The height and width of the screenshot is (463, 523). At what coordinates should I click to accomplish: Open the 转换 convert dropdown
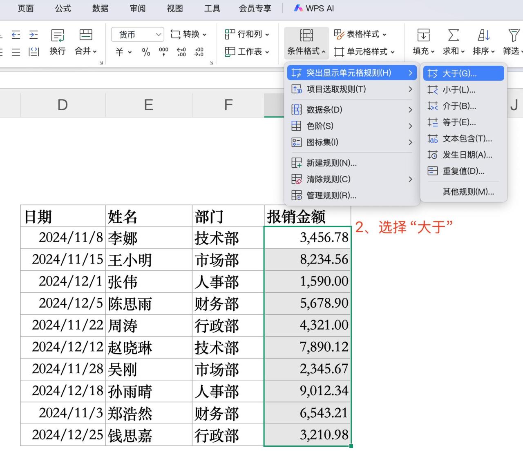tap(188, 34)
